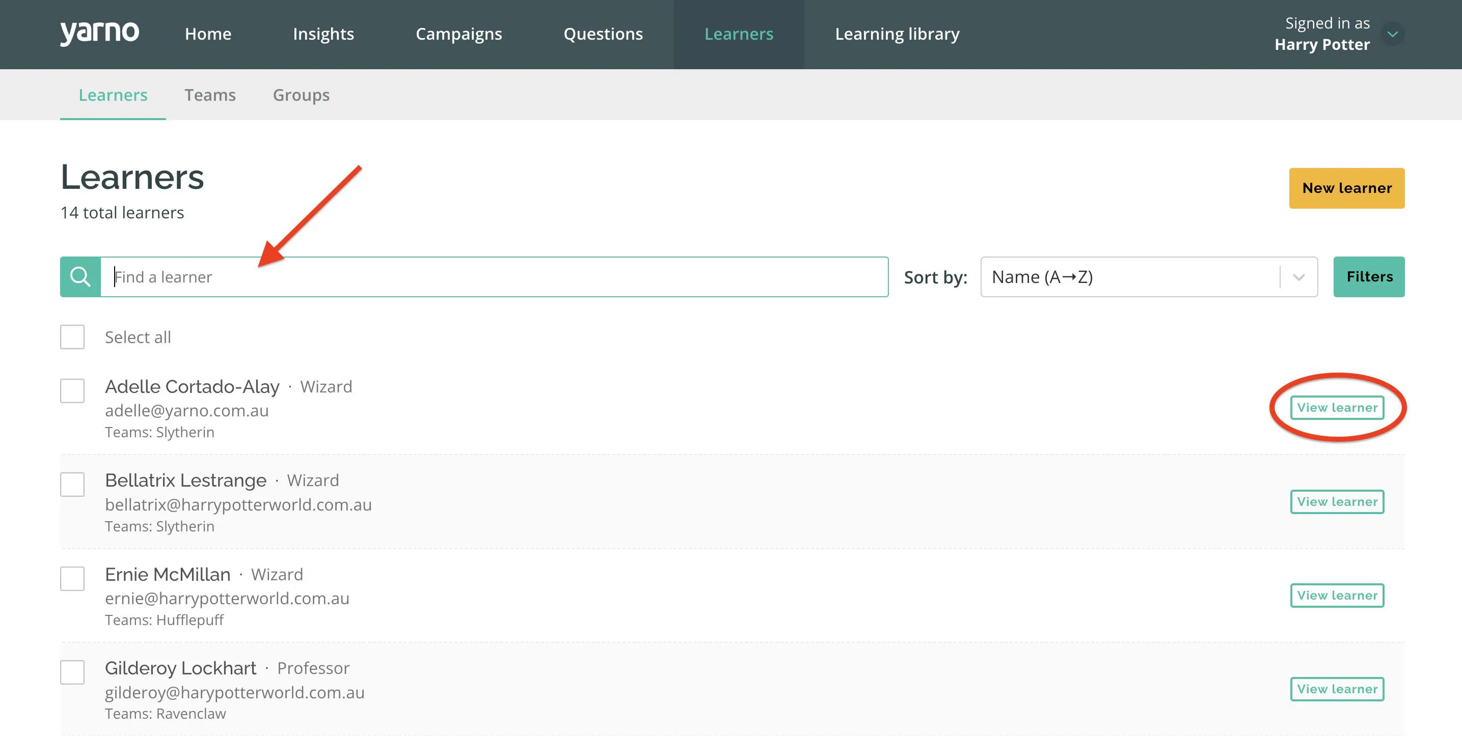Viewport: 1462px width, 736px height.
Task: Open Learning library from the navigation bar
Action: tap(897, 34)
